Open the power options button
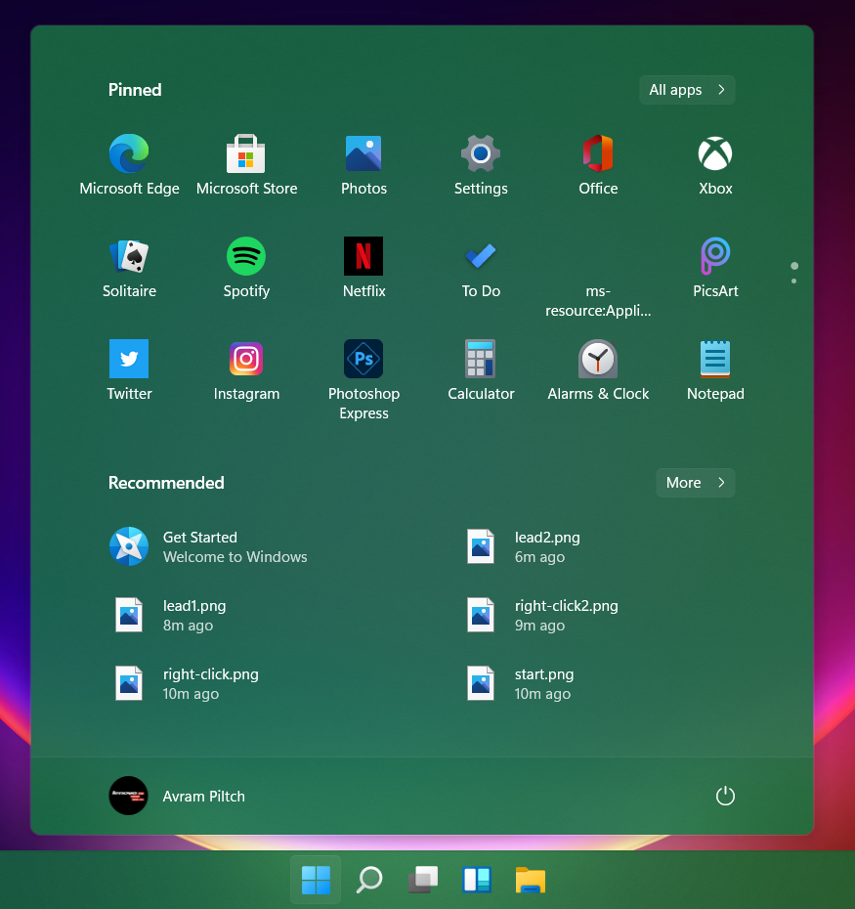Screen dimensions: 855x909 tap(725, 796)
